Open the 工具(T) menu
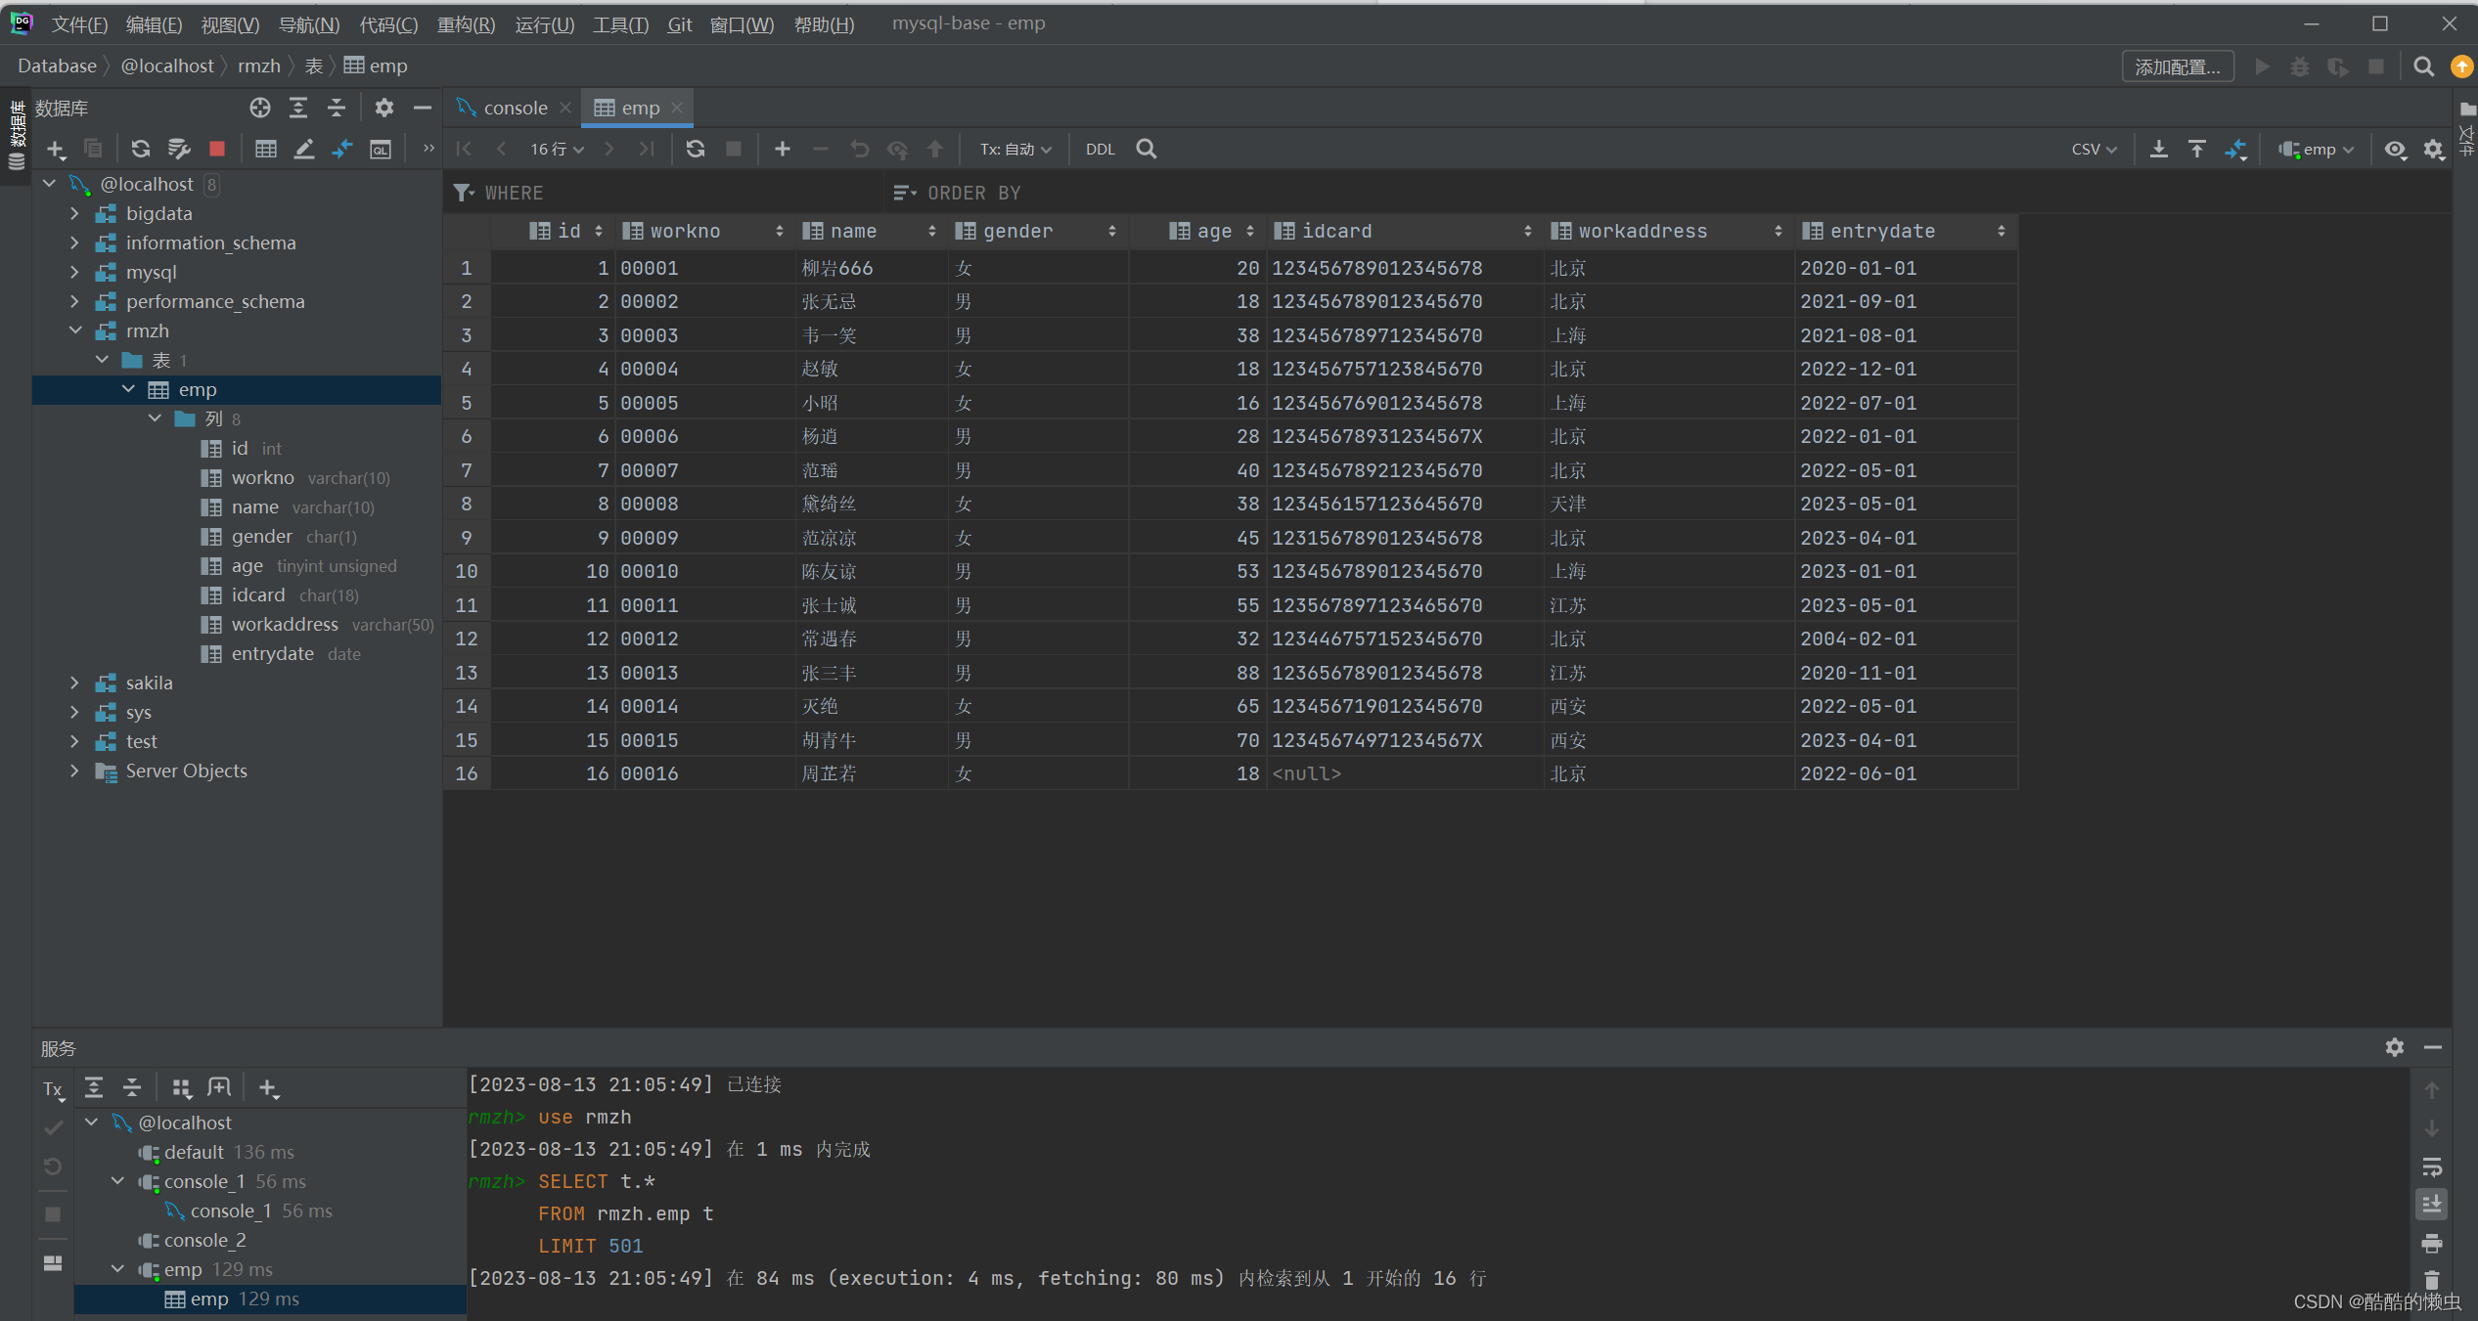This screenshot has width=2478, height=1321. point(620,23)
